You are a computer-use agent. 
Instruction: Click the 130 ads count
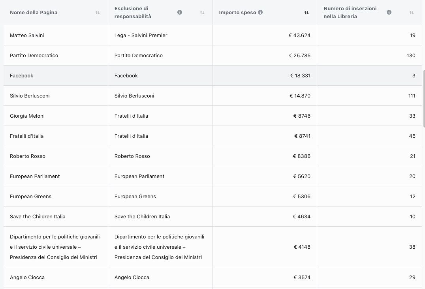point(411,56)
